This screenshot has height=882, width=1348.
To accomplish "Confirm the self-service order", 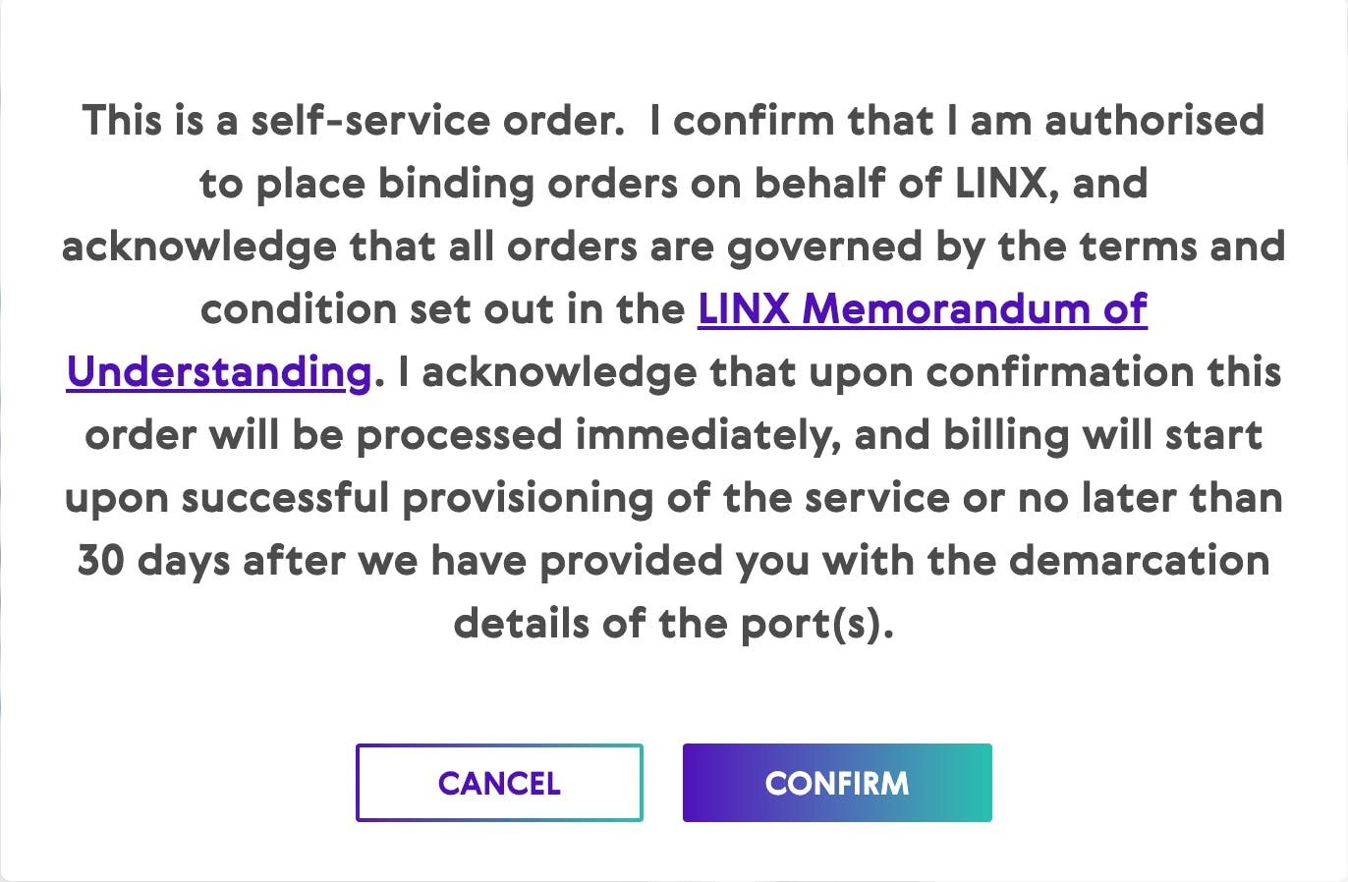I will [837, 783].
